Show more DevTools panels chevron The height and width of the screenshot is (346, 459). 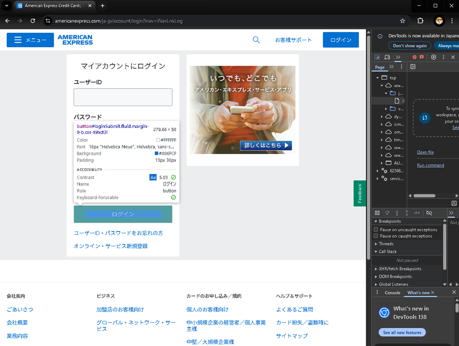coord(398,57)
